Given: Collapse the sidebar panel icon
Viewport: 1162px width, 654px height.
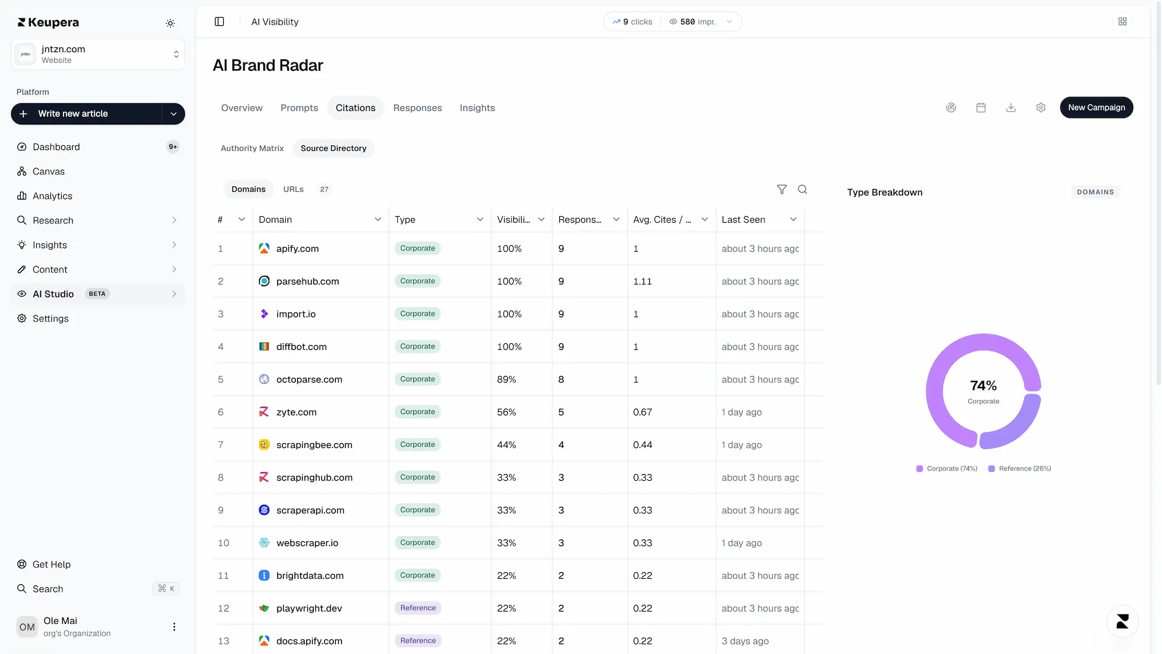Looking at the screenshot, I should click(220, 22).
